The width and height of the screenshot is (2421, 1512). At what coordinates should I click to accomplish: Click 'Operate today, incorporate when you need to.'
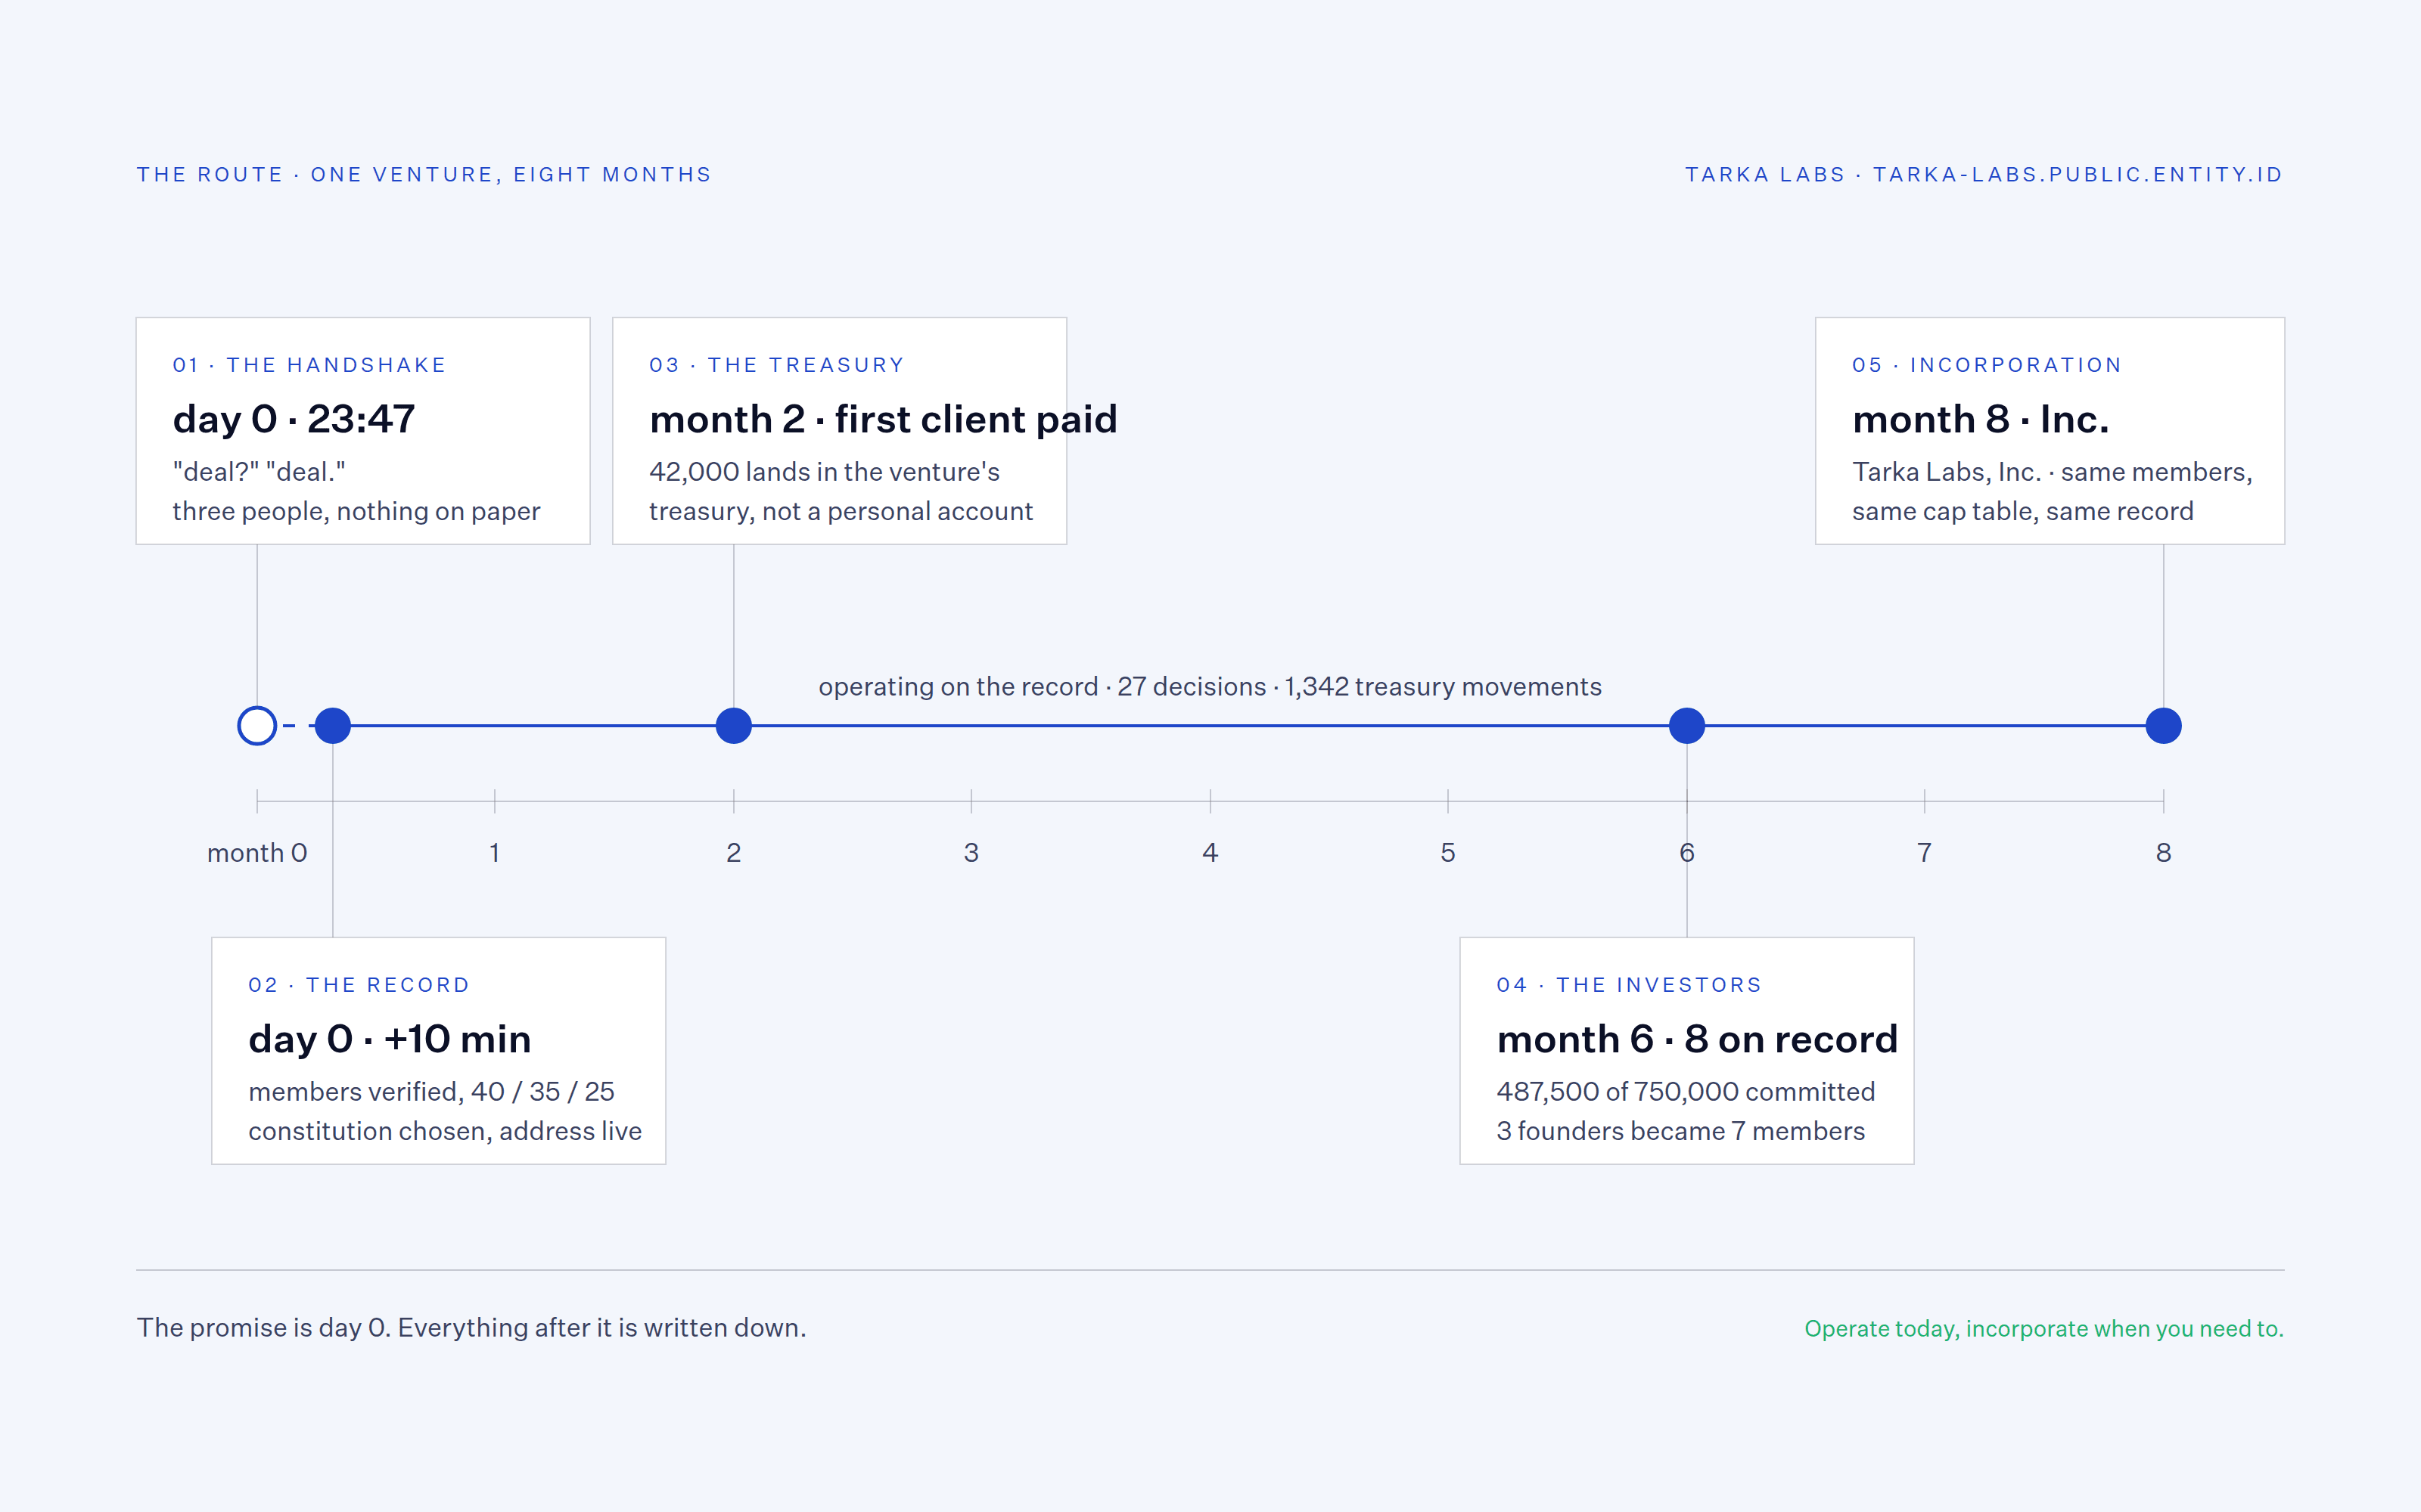click(x=2043, y=1328)
